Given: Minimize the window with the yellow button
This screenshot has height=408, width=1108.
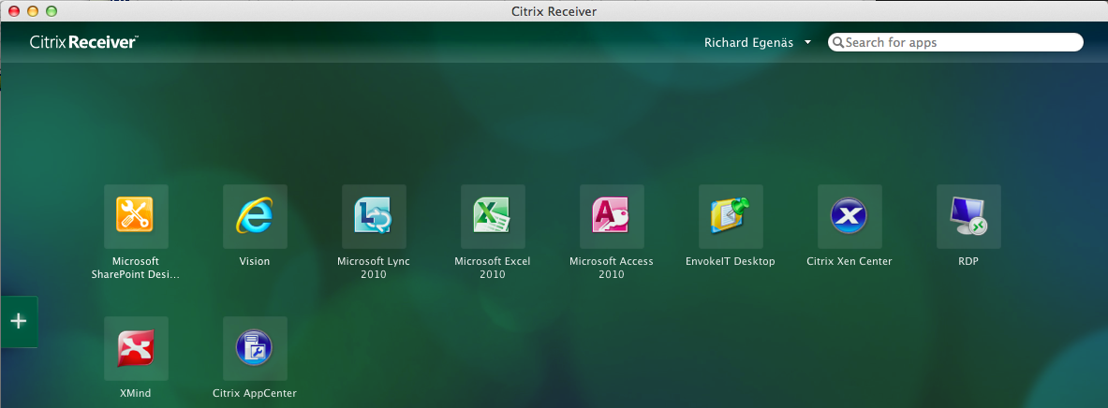Looking at the screenshot, I should pyautogui.click(x=32, y=11).
